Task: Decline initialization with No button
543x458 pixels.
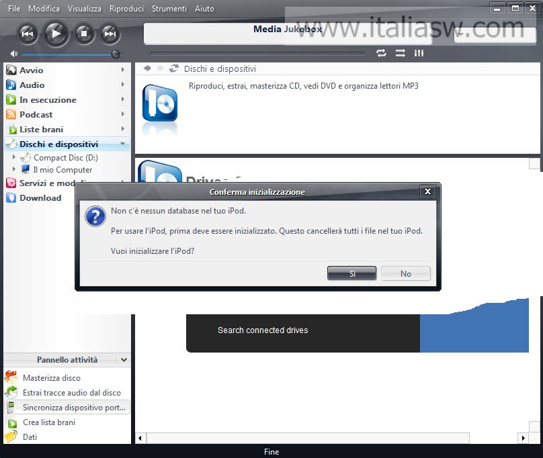Action: tap(406, 273)
